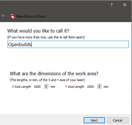Go back using the left arrow icon

click(x=3, y=16)
